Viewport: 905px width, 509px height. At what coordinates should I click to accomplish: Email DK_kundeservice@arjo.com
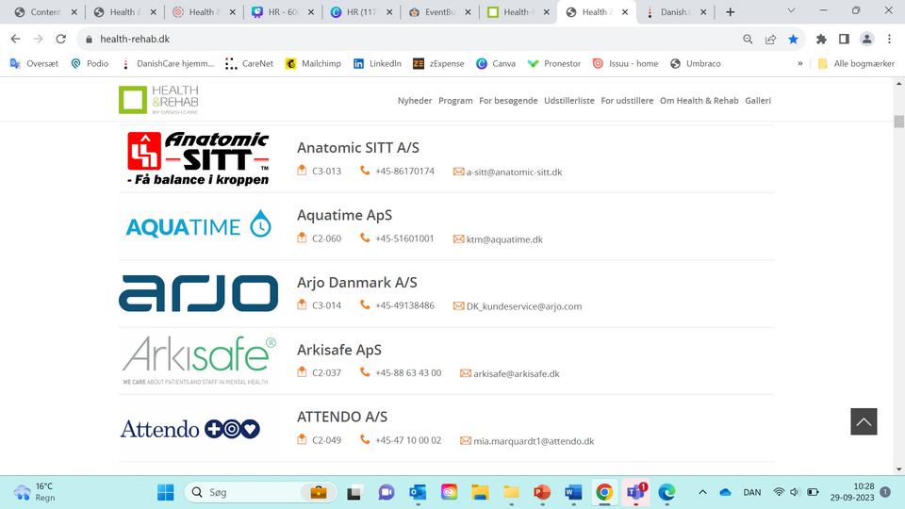524,306
